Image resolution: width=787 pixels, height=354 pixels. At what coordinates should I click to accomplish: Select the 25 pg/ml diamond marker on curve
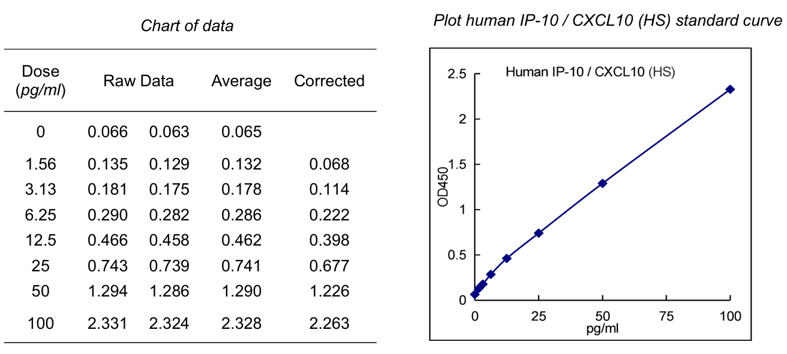(539, 233)
